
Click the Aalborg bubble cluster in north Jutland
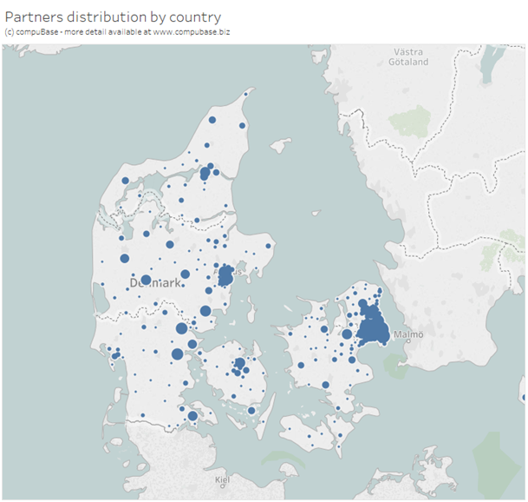[205, 173]
